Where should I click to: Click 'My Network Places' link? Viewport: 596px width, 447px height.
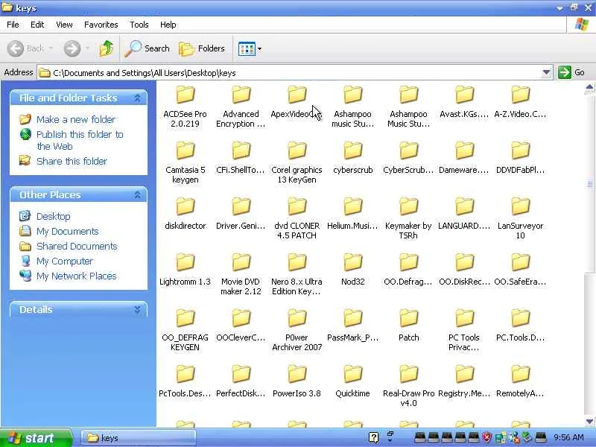point(76,276)
